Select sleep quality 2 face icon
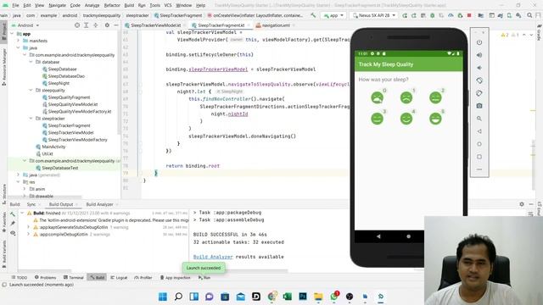 435,97
